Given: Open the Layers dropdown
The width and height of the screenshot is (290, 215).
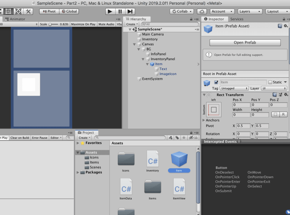Looking at the screenshot, I should pos(250,12).
